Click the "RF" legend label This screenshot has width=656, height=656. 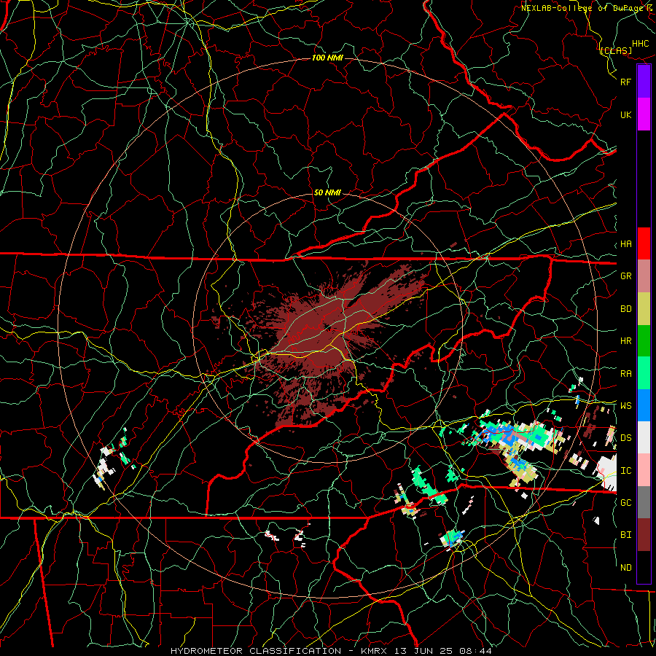coord(625,82)
